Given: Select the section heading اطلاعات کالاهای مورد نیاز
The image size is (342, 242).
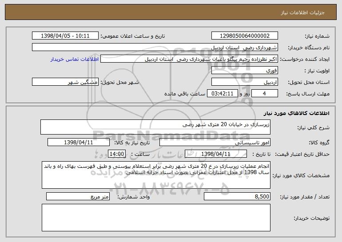Looking at the screenshot, I should pyautogui.click(x=296, y=113).
